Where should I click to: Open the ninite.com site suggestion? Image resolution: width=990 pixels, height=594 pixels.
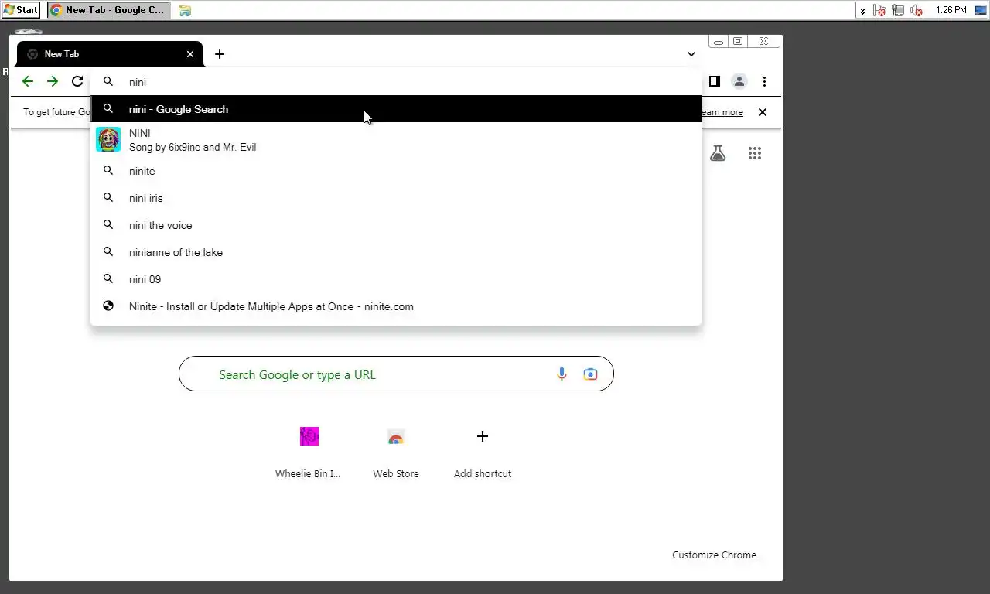tap(396, 306)
